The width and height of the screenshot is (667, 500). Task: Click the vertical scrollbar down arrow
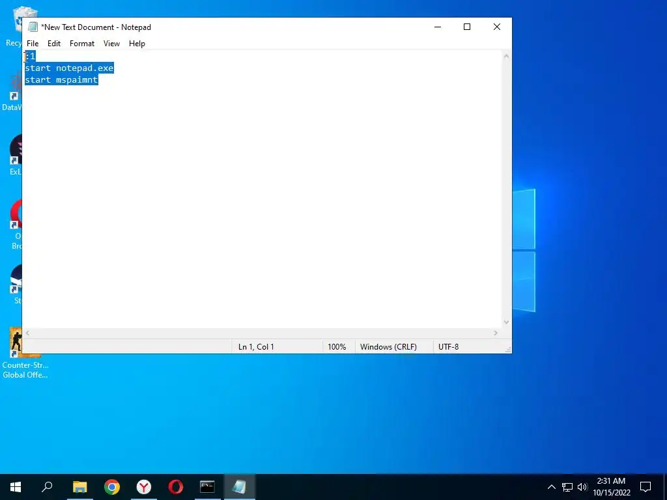coord(506,322)
